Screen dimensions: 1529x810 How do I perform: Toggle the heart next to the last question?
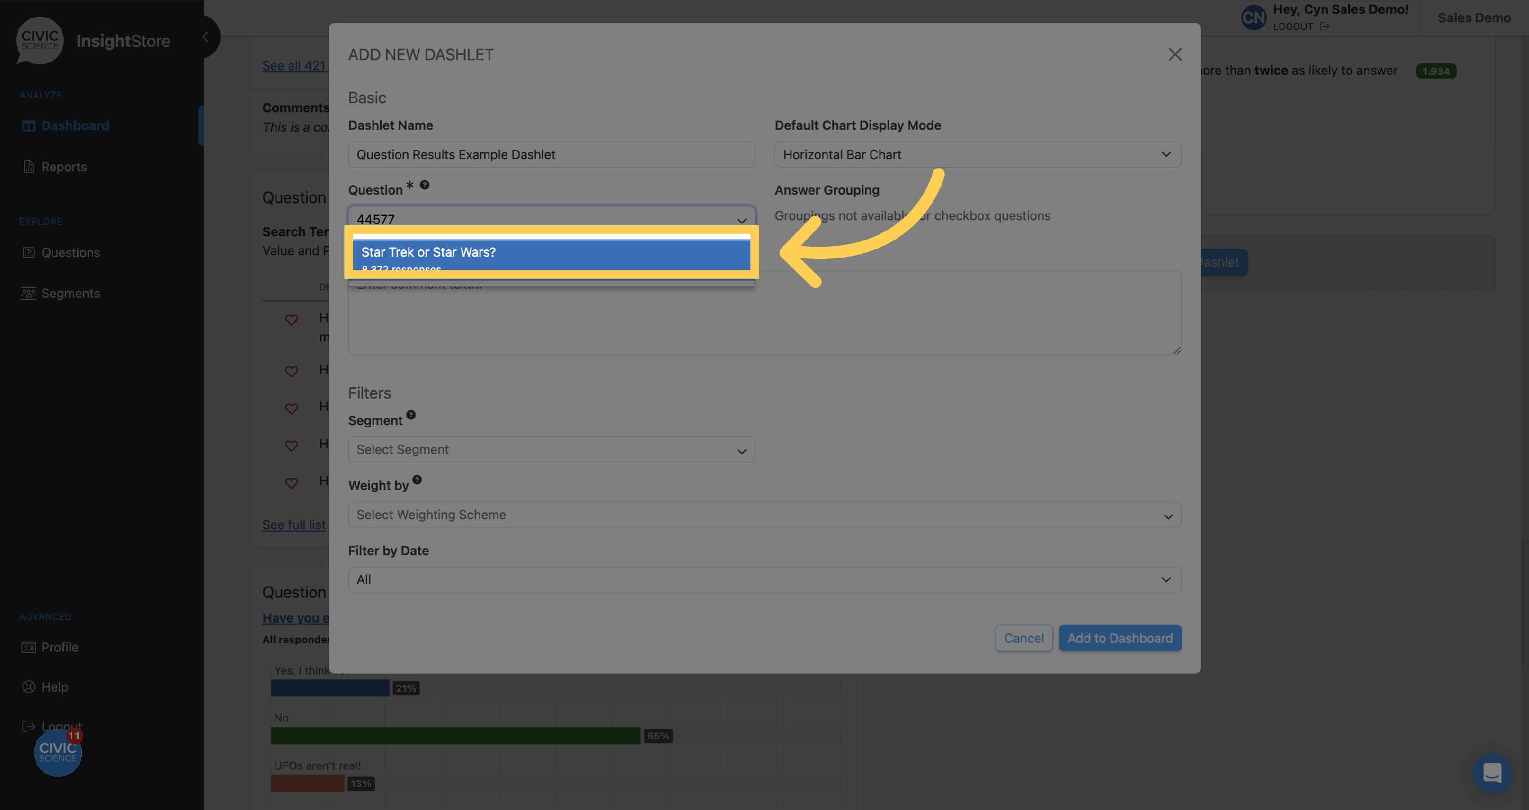point(292,482)
